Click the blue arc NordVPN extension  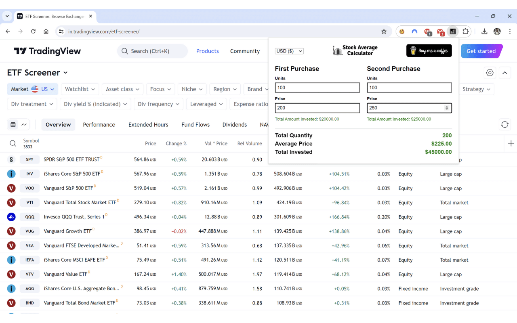click(414, 31)
